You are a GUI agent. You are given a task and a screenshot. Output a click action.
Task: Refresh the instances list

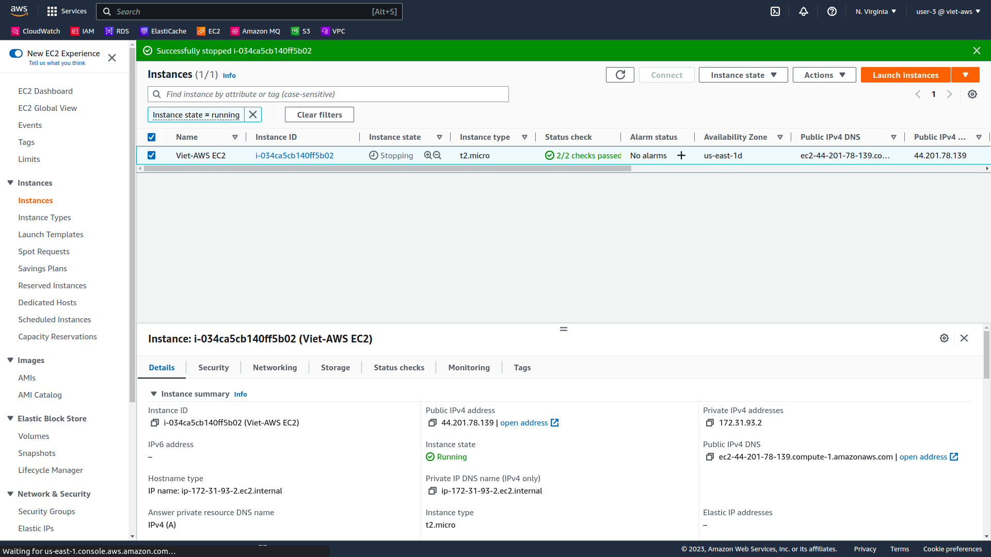click(x=620, y=75)
